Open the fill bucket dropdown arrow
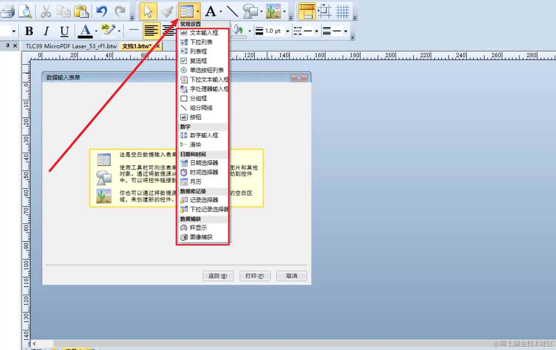Viewport: 556px width, 350px height. coord(249,31)
